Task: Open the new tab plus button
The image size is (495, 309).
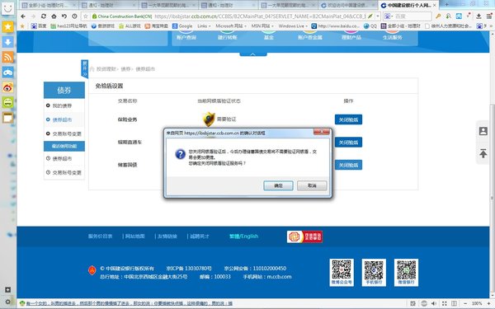Action: coord(446,4)
